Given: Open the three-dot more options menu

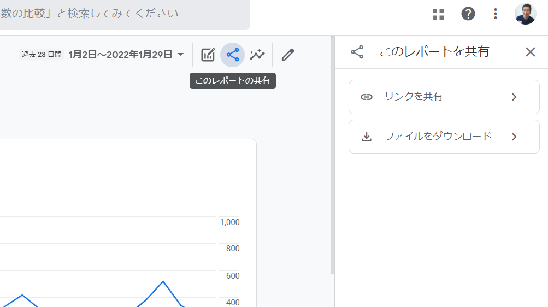Looking at the screenshot, I should [495, 14].
